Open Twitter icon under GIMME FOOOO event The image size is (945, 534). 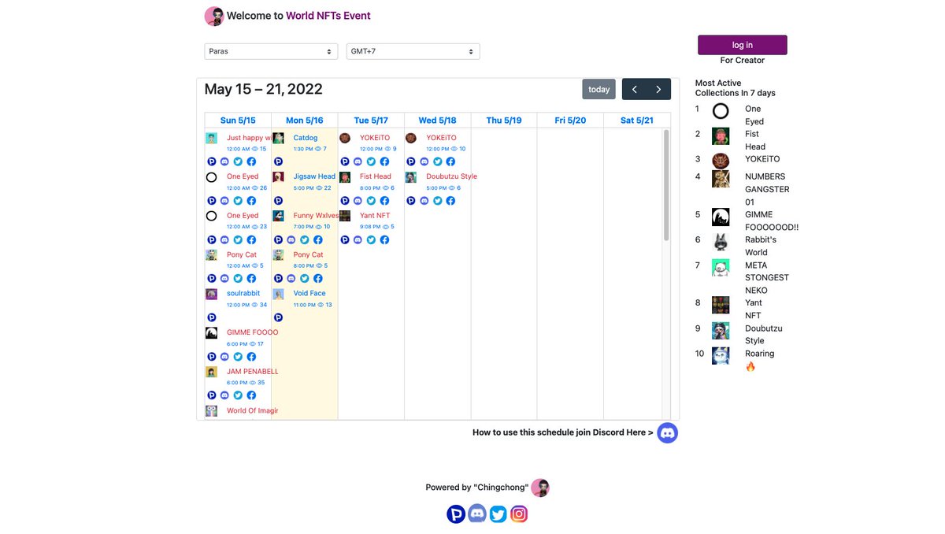tap(238, 357)
